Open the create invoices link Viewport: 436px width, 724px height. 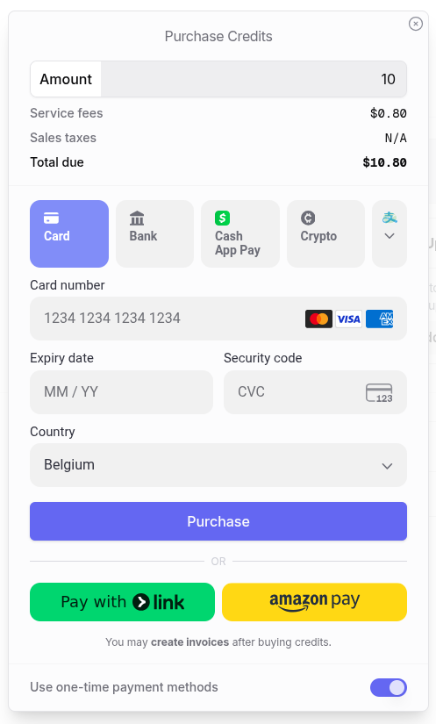(x=190, y=642)
